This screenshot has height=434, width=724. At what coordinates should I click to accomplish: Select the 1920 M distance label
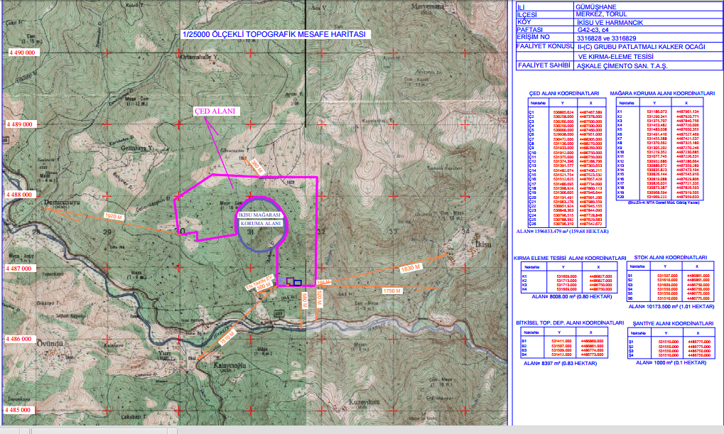[x=114, y=215]
